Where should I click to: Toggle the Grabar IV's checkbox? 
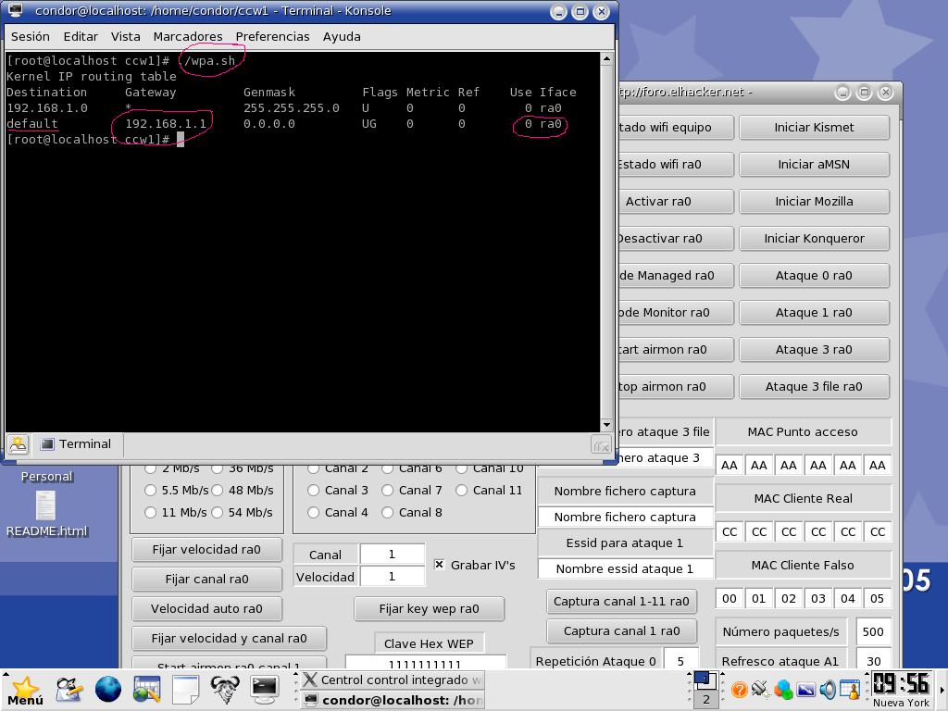440,565
